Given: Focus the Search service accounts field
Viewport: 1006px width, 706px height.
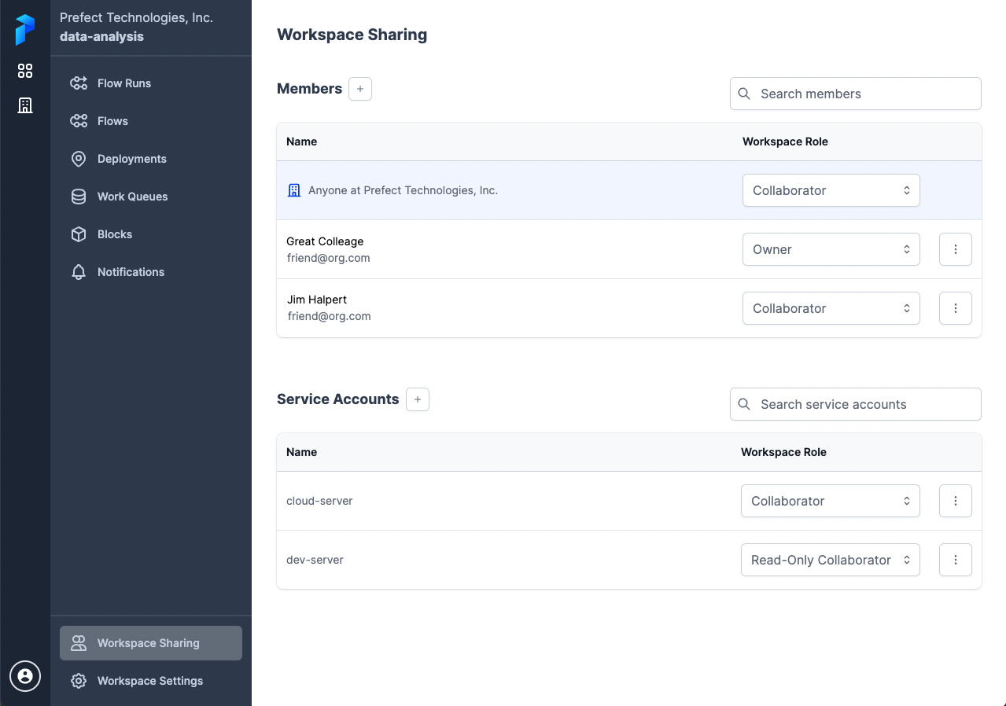Looking at the screenshot, I should coord(855,404).
